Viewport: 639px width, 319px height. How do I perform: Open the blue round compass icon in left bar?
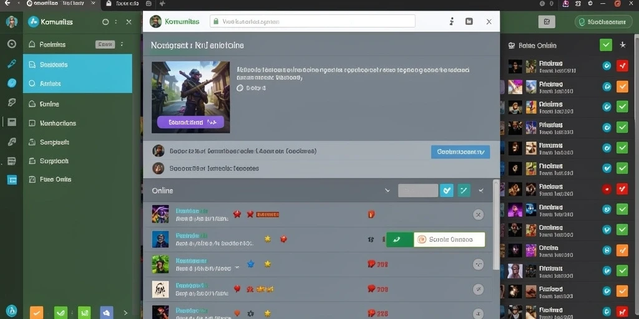(12, 83)
